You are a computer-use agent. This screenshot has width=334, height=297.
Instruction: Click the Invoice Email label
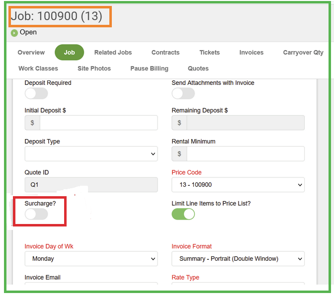[43, 278]
